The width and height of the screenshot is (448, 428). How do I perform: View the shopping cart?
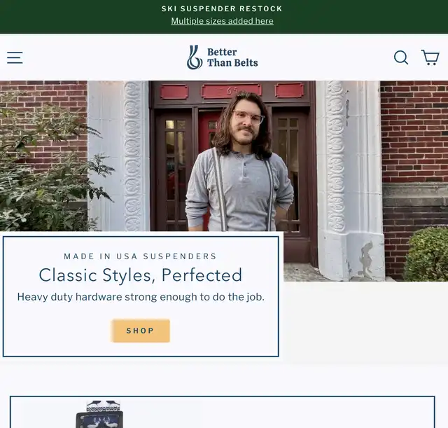click(430, 57)
